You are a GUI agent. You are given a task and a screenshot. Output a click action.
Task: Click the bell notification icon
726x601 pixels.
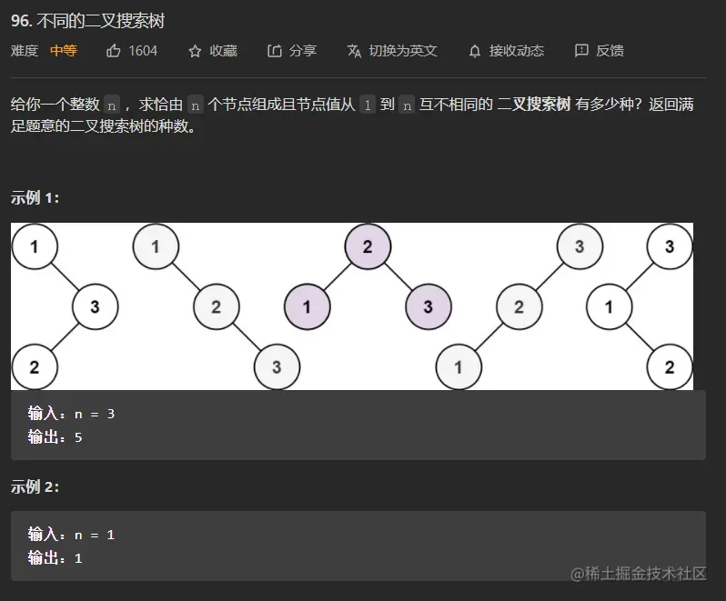475,51
